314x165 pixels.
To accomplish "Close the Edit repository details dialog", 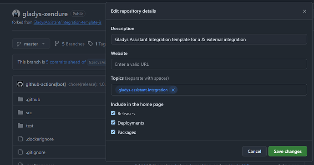I will 304,11.
